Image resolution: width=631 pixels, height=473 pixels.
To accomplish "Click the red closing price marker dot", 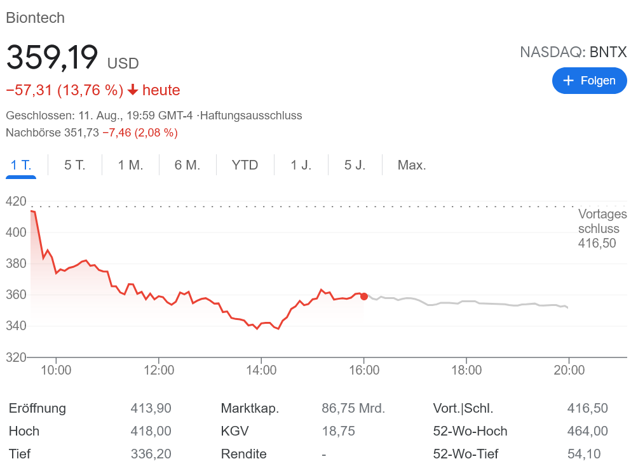I will point(364,296).
